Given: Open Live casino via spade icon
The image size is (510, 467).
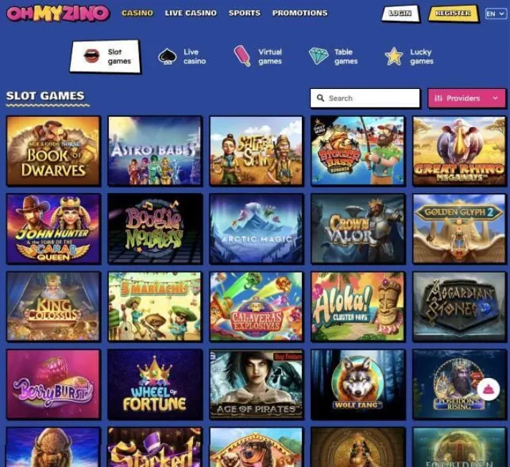Looking at the screenshot, I should point(167,57).
